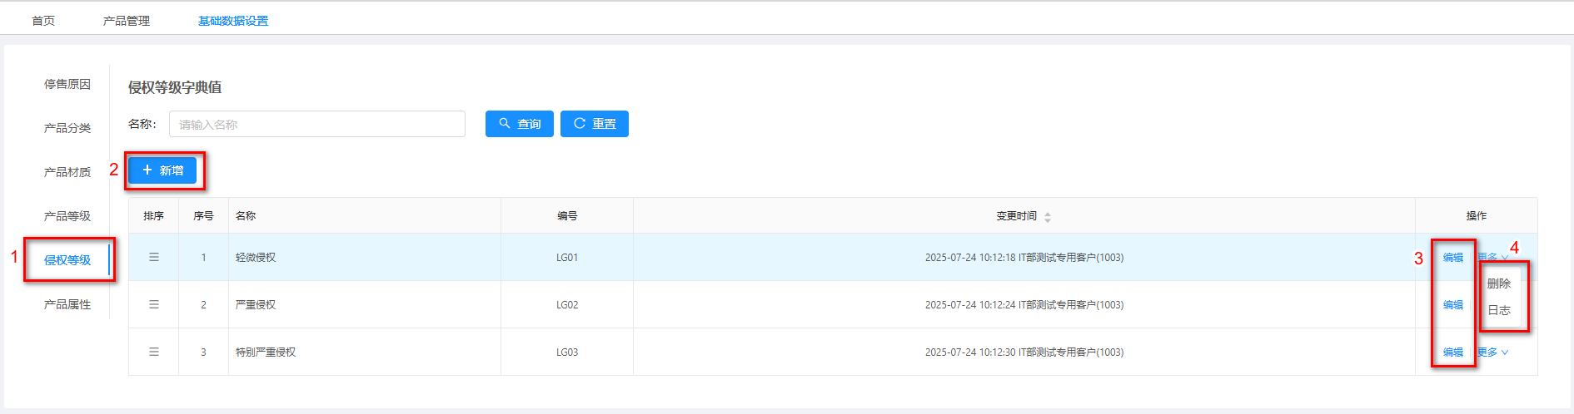The width and height of the screenshot is (1574, 414).
Task: Click the 重置 reset button
Action: [595, 124]
